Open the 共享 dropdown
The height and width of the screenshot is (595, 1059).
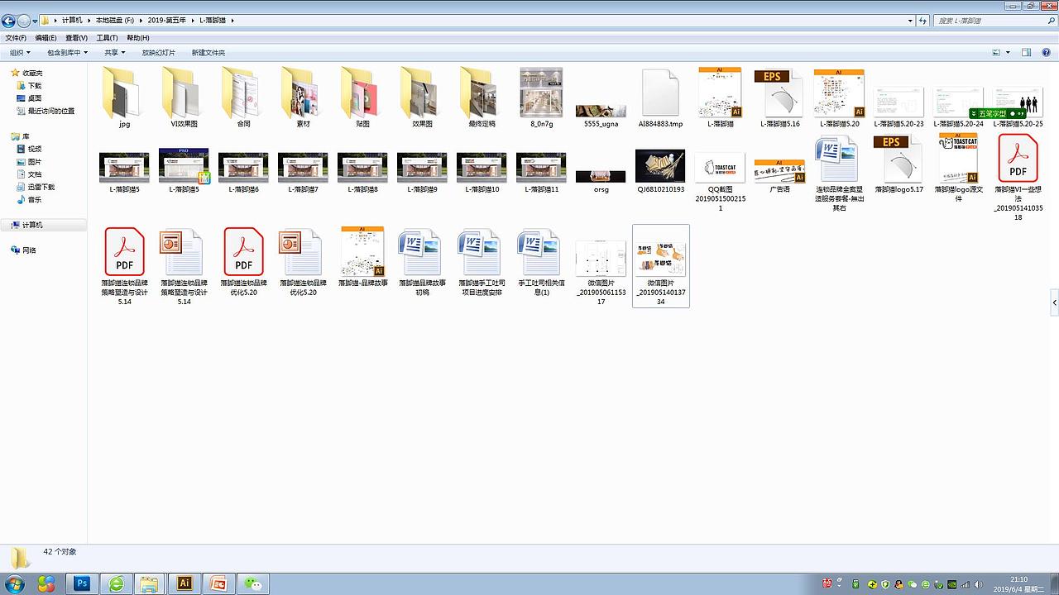pos(115,52)
